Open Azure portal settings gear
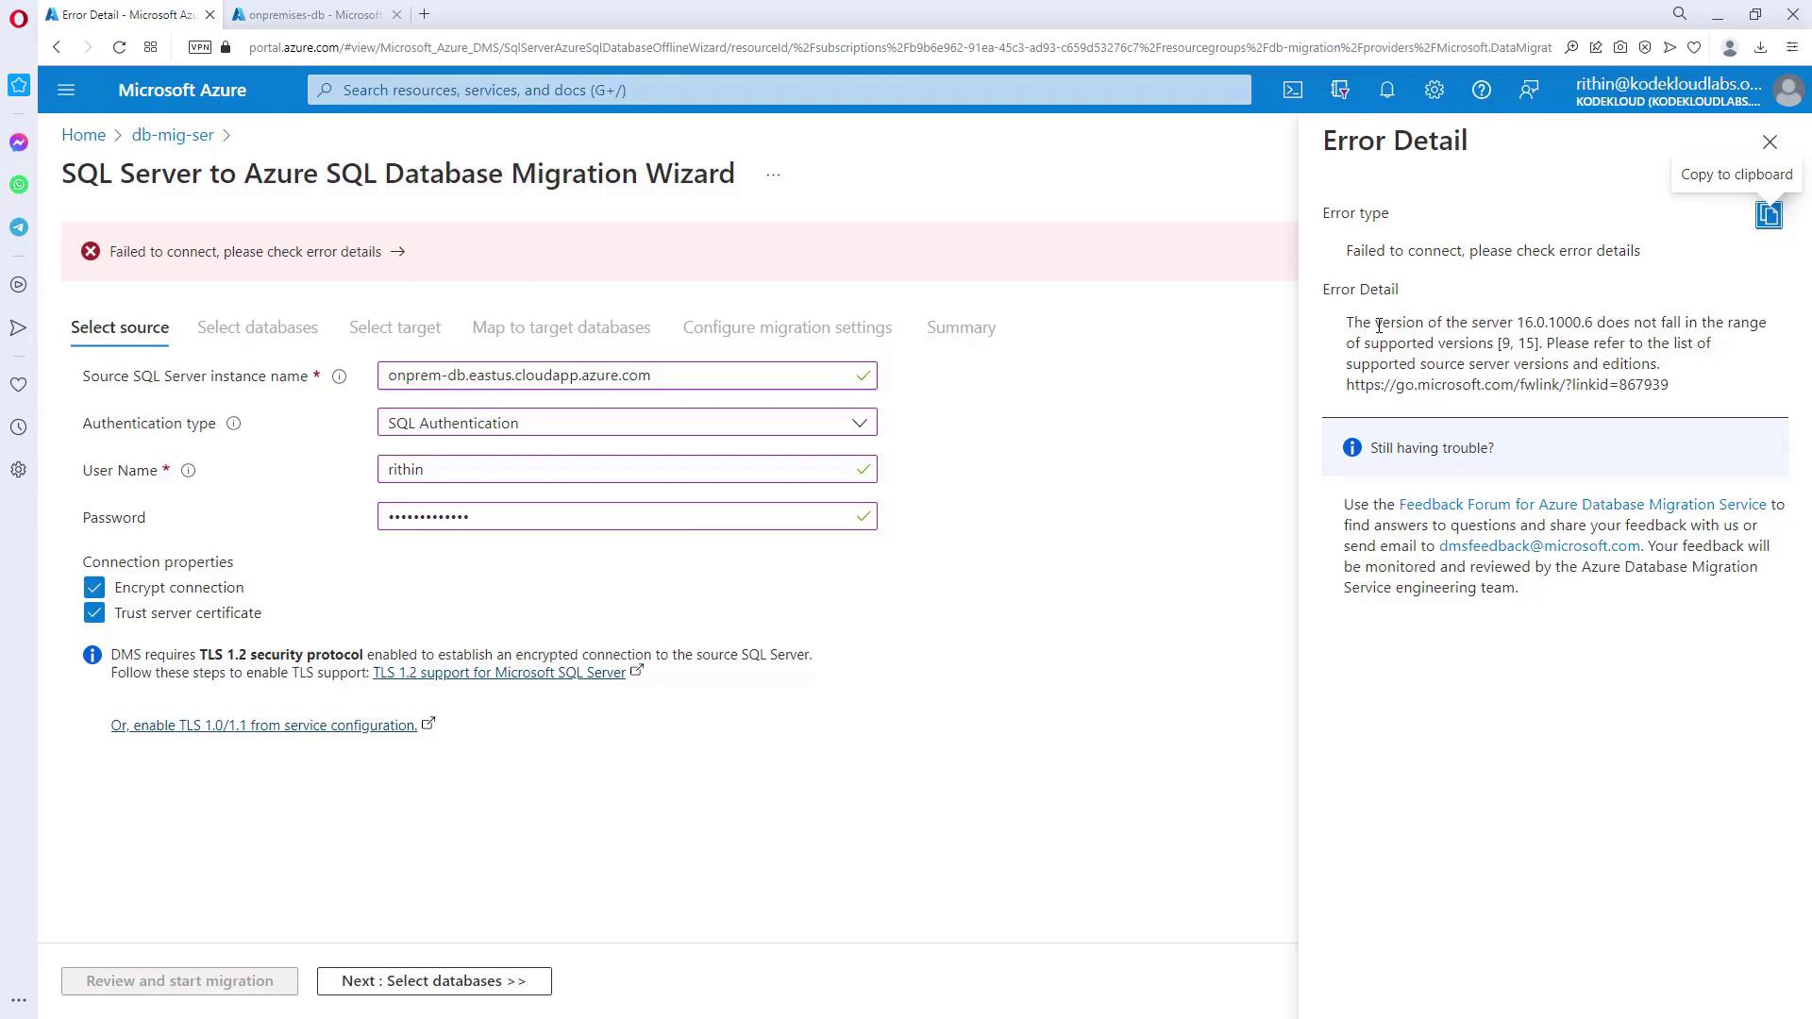 coord(1434,90)
